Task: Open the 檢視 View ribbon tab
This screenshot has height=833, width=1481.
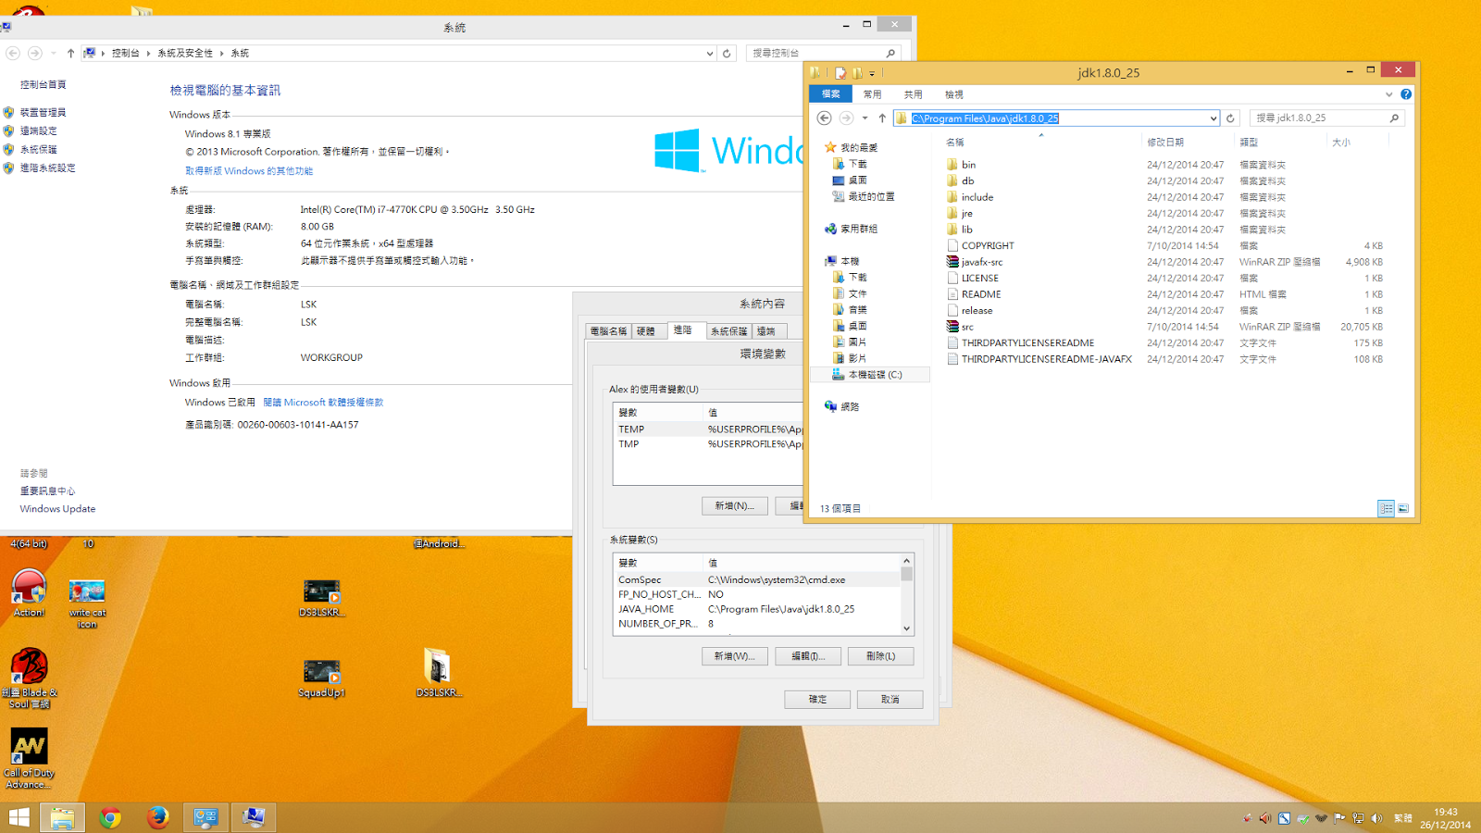Action: pos(953,94)
